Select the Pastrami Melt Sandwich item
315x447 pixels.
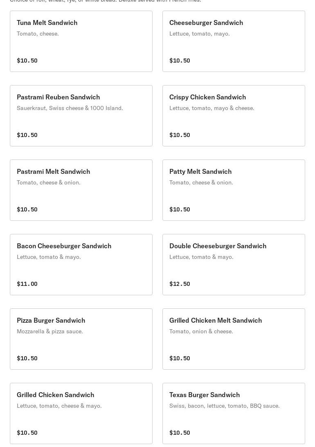click(81, 190)
